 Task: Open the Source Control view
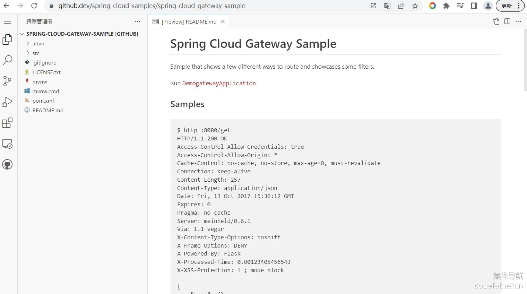(7, 81)
